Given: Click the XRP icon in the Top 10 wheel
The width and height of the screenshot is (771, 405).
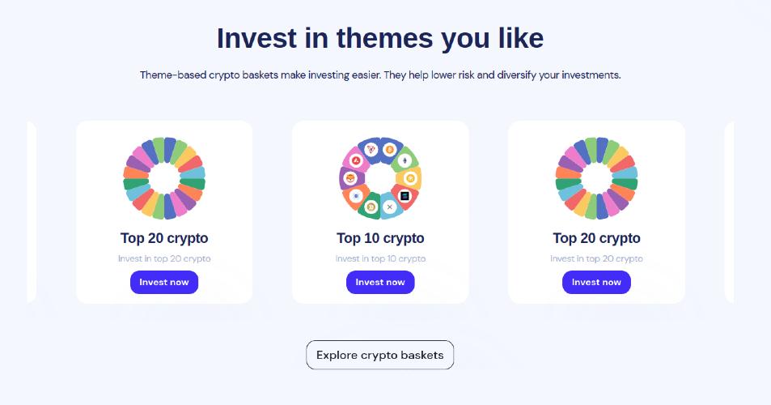Looking at the screenshot, I should (x=389, y=207).
